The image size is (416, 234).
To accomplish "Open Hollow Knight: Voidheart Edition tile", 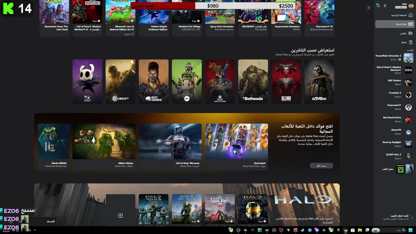I will pos(153,18).
